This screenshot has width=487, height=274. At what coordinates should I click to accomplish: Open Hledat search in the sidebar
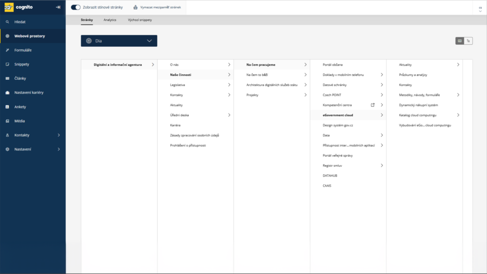pyautogui.click(x=20, y=22)
